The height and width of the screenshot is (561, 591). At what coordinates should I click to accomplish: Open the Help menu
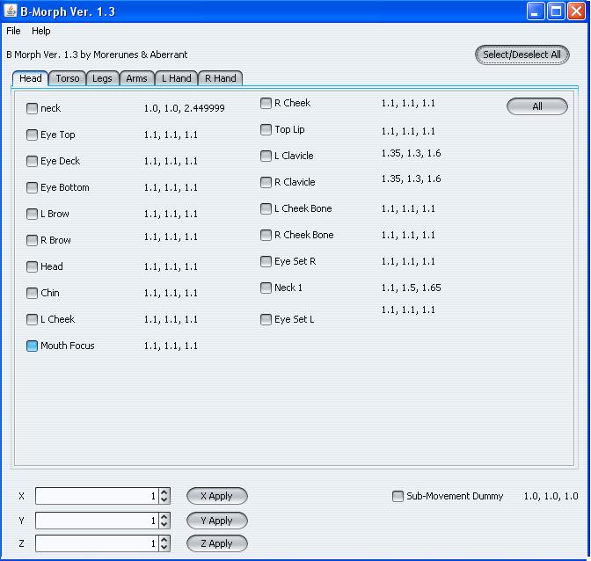pyautogui.click(x=41, y=31)
